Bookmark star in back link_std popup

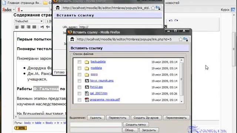153,8
